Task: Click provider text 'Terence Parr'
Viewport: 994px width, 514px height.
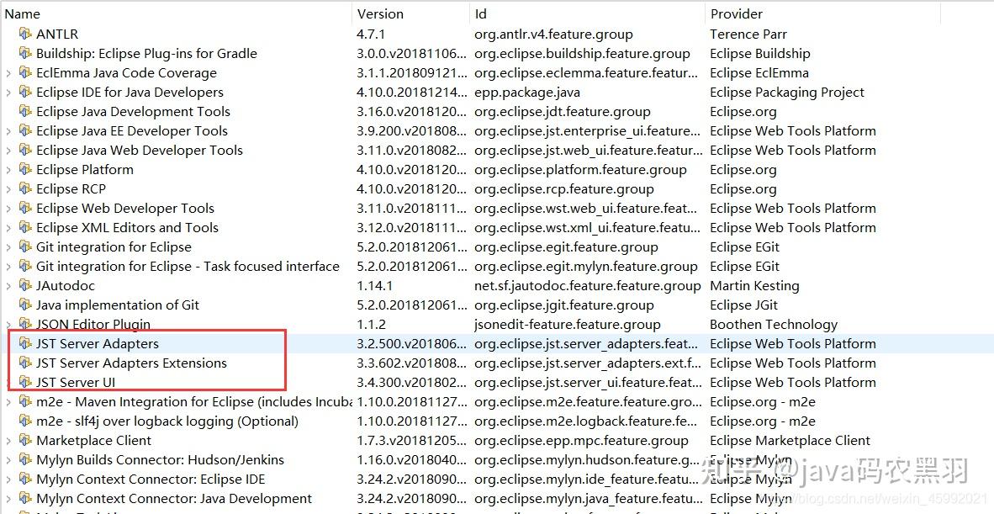Action: tap(748, 34)
